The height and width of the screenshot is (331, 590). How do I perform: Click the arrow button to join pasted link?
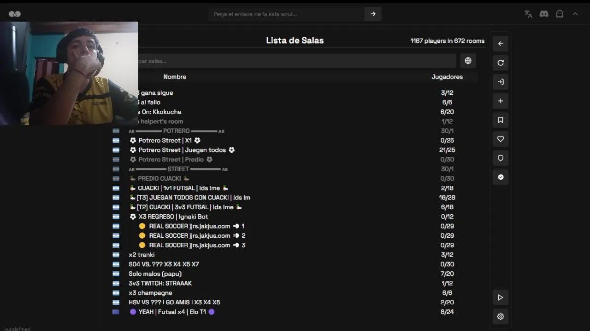coord(373,14)
